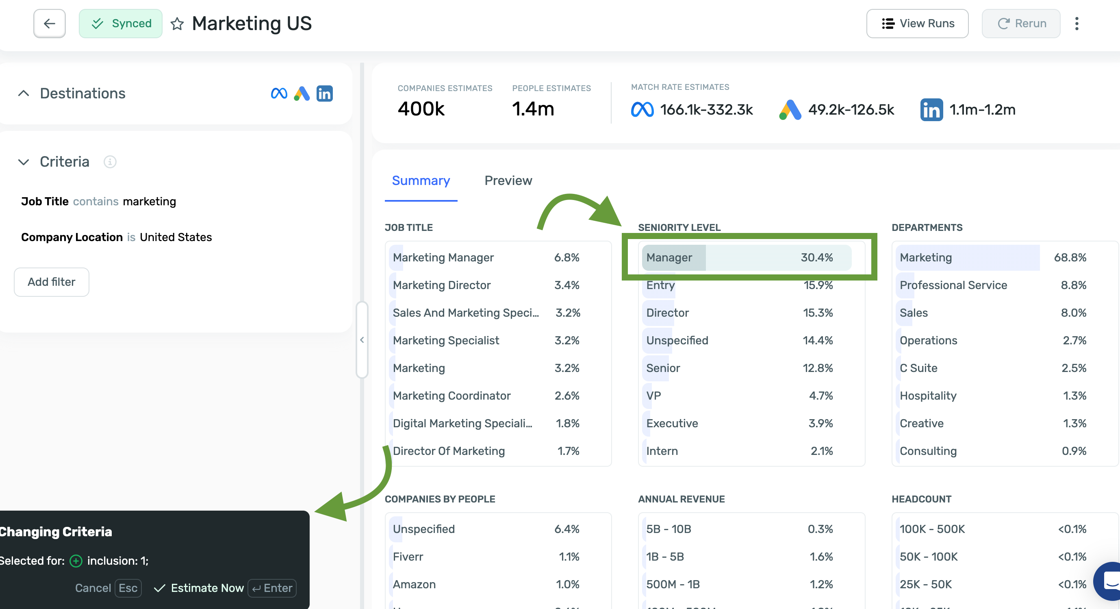
Task: Cancel the changing criteria popup
Action: point(93,588)
